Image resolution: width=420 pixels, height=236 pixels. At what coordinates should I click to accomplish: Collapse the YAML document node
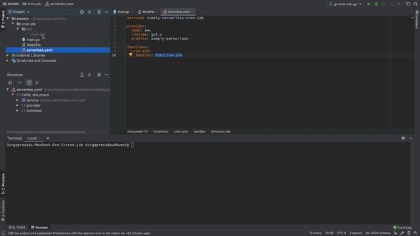point(12,95)
